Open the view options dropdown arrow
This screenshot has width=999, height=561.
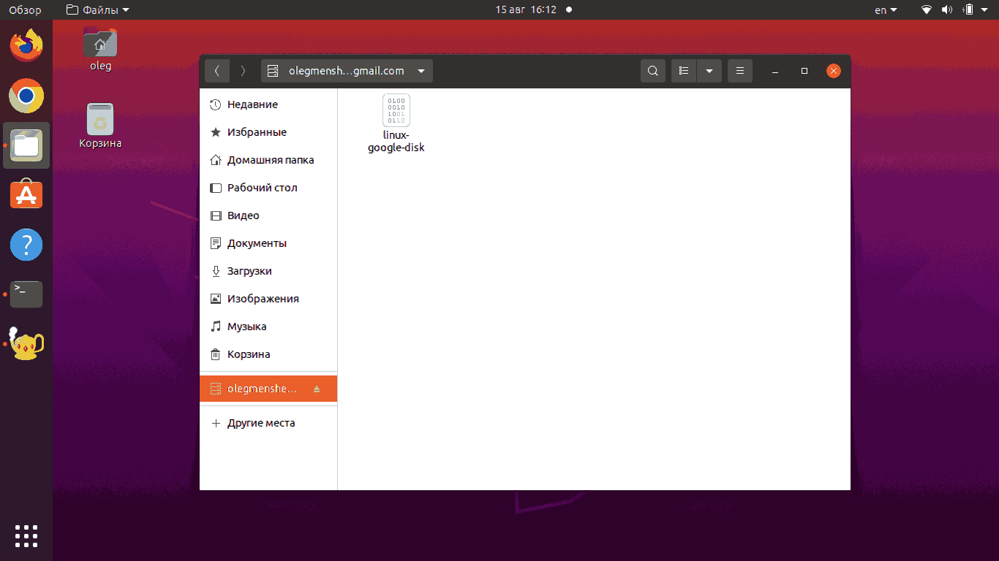coord(709,71)
